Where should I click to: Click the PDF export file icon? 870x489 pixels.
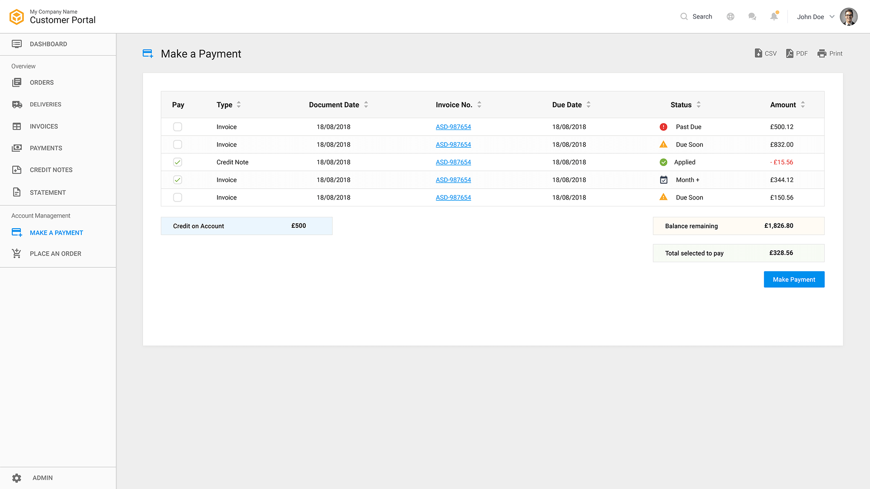(x=790, y=53)
